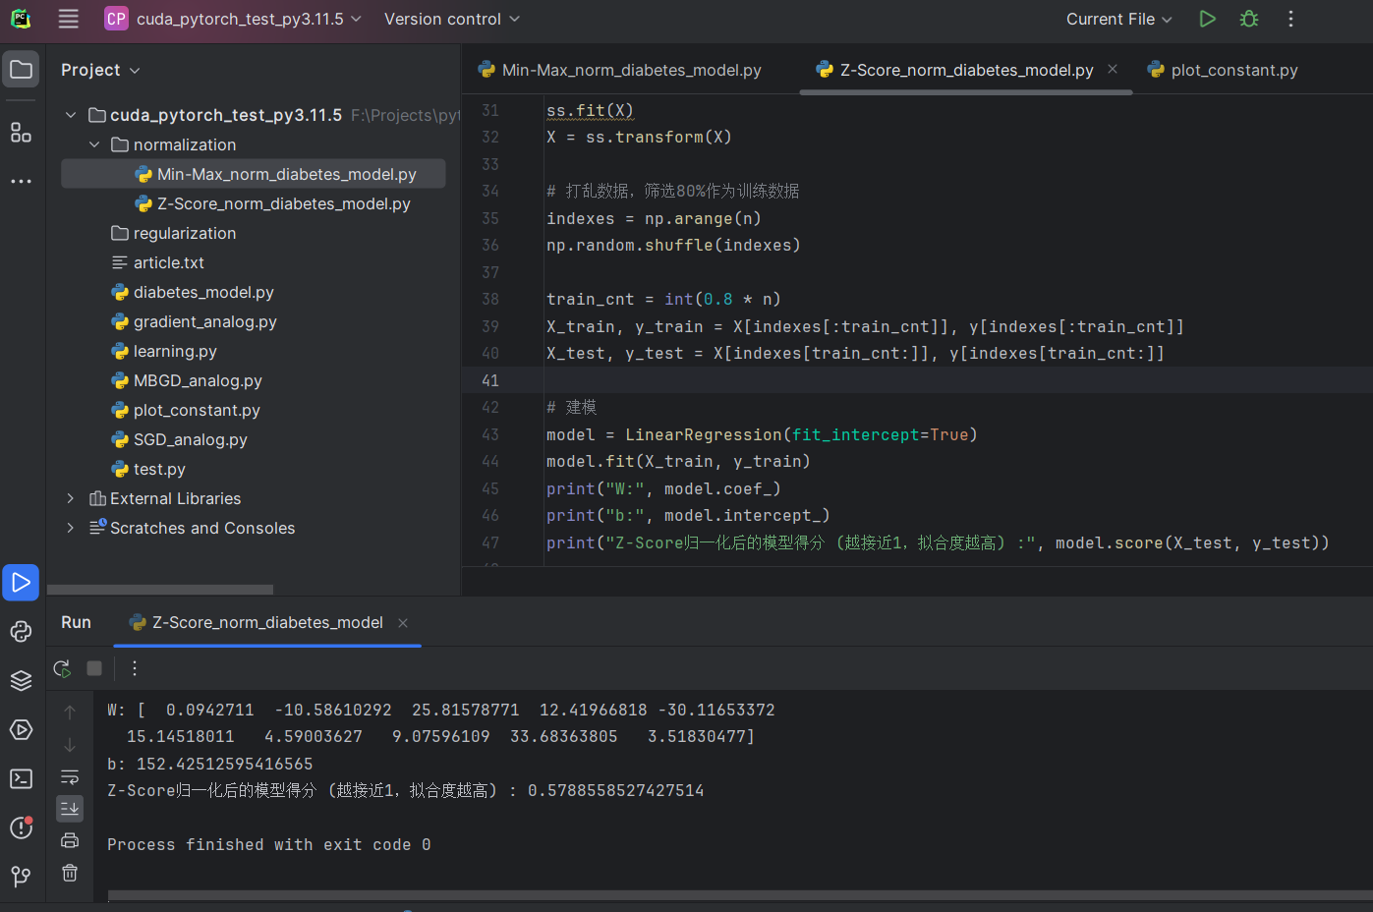Open Project tool window folder icon
Viewport: 1373px width, 912px height.
(x=21, y=70)
